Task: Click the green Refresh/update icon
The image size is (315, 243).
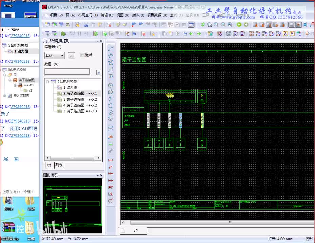Action: (x=203, y=25)
